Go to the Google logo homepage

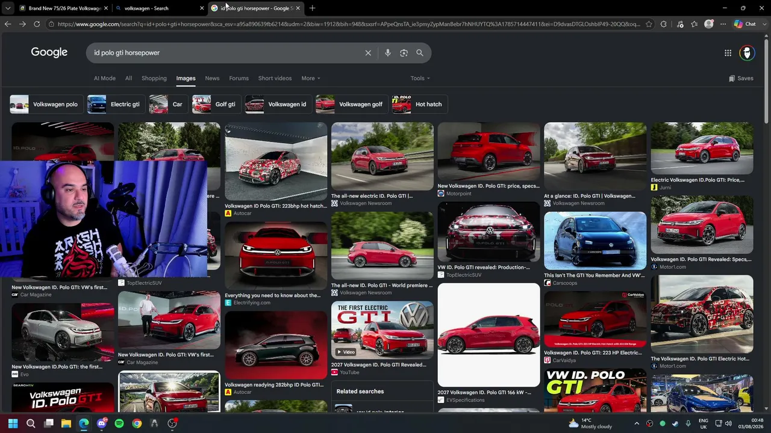click(x=49, y=52)
